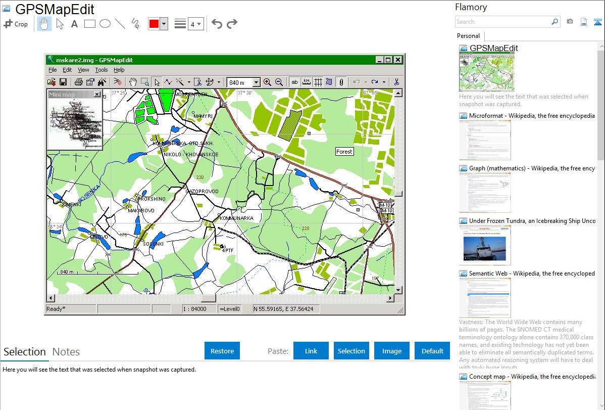Select the straight line drawing tool
This screenshot has height=410, width=605.
tap(120, 24)
